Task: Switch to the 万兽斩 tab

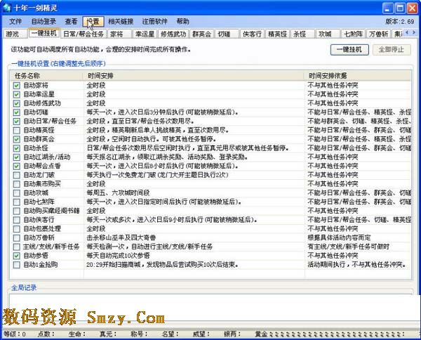Action: click(378, 34)
